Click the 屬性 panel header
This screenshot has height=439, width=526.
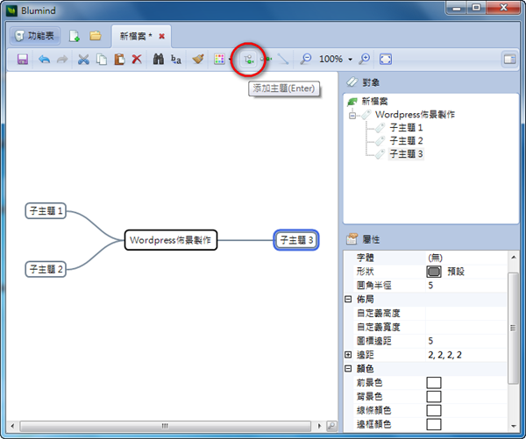(431, 239)
